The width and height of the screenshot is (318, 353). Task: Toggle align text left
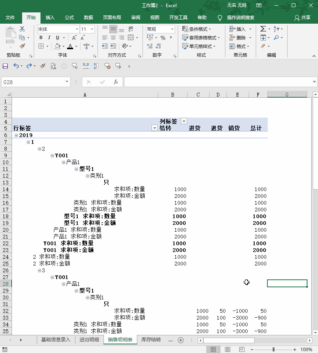click(105, 38)
